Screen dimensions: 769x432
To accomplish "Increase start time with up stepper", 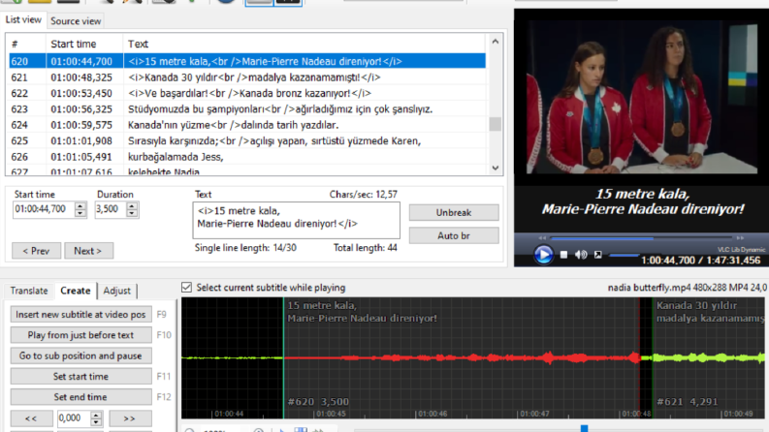I will [x=80, y=206].
